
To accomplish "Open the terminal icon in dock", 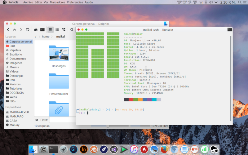I will tap(53, 149).
